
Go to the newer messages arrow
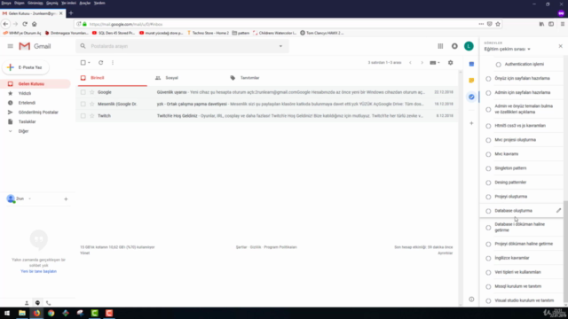(410, 63)
